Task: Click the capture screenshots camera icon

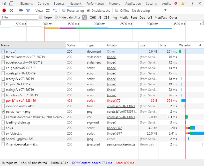Action: tap(21, 11)
